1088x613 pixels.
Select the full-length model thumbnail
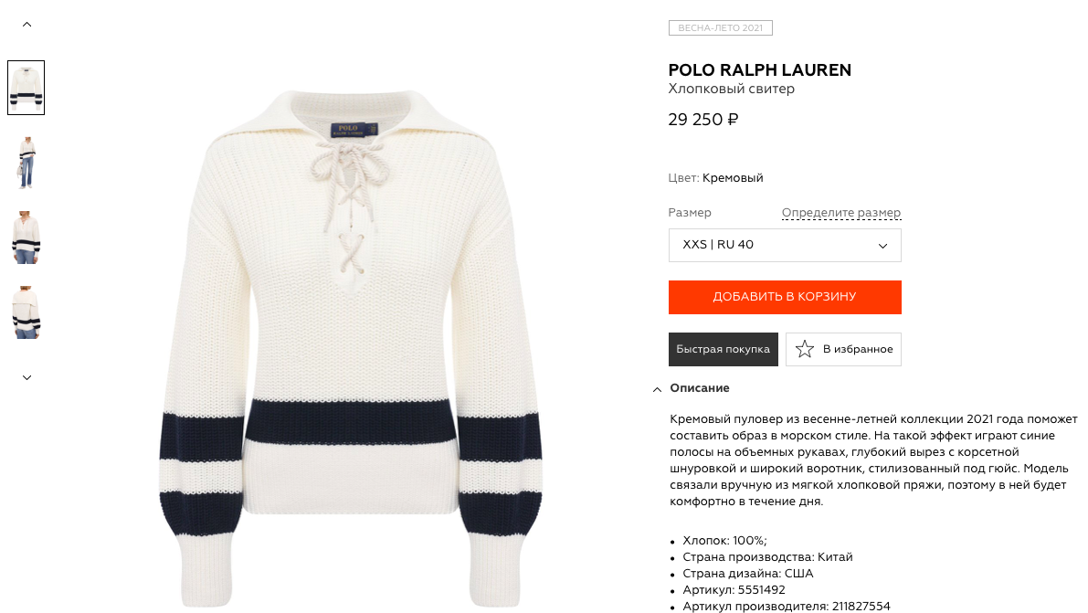[x=26, y=163]
